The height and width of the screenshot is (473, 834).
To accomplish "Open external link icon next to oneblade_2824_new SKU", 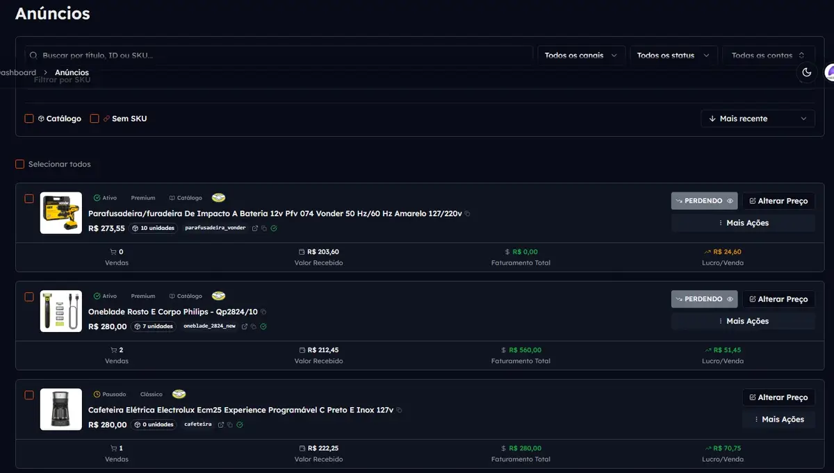I will click(245, 326).
